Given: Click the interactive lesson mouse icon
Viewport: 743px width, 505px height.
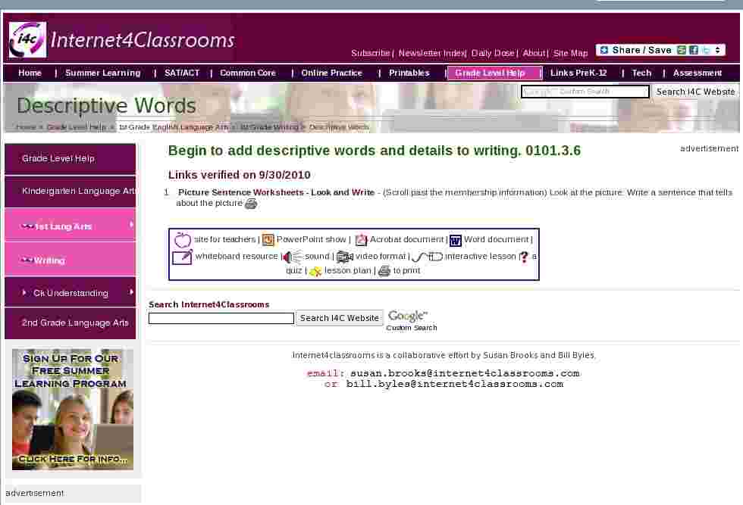Looking at the screenshot, I should click(x=427, y=257).
